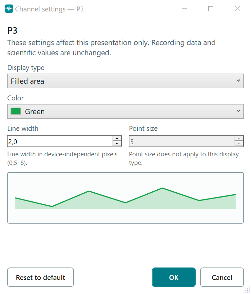Open the Display type dropdown showing Filled area

126,81
